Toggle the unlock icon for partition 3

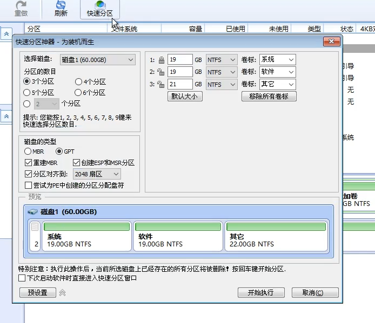pyautogui.click(x=160, y=84)
